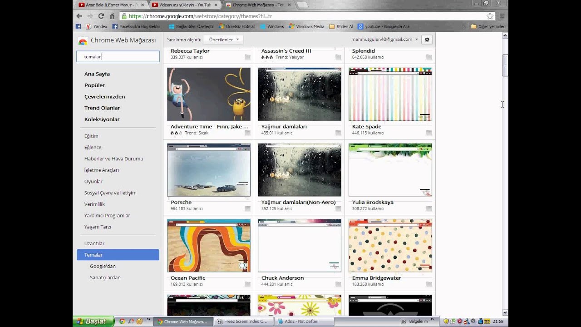Show hidden bookmarks with the overflow chevron
581x327 pixels.
click(x=463, y=26)
